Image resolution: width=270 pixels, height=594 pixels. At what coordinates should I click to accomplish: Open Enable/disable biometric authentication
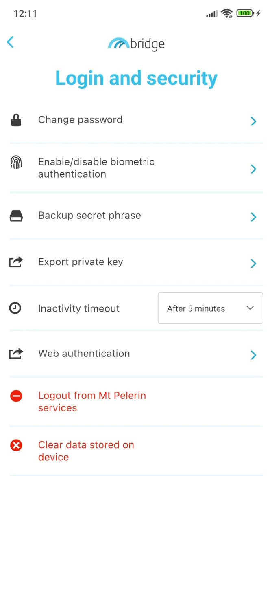pos(96,168)
